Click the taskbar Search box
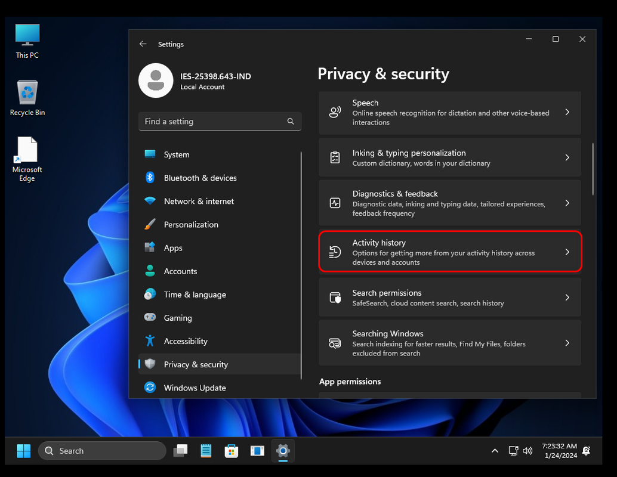This screenshot has width=617, height=477. coord(102,451)
